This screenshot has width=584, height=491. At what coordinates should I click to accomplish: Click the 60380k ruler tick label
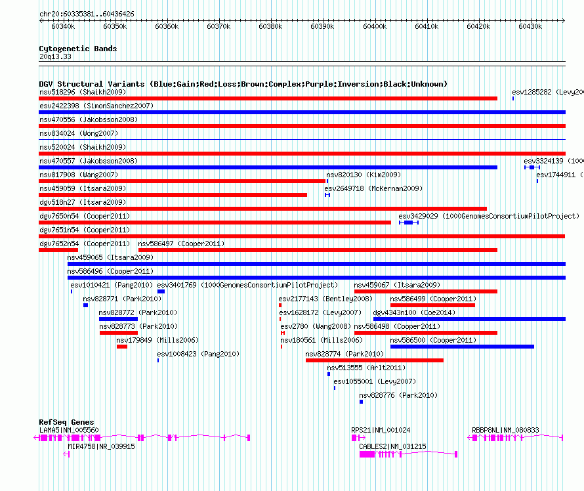click(270, 26)
